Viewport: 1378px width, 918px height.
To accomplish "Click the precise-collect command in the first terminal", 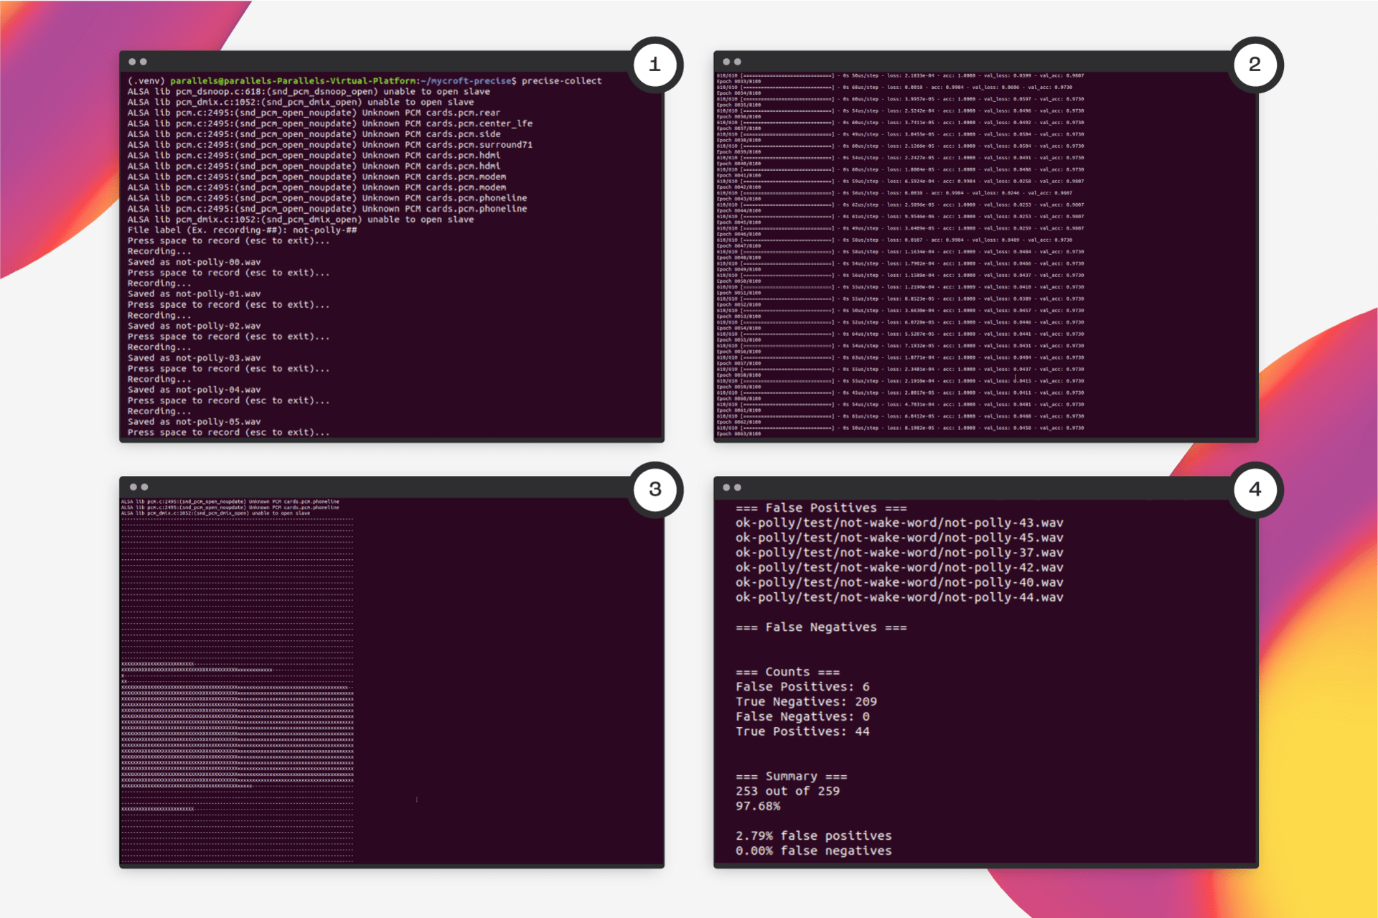I will [561, 81].
